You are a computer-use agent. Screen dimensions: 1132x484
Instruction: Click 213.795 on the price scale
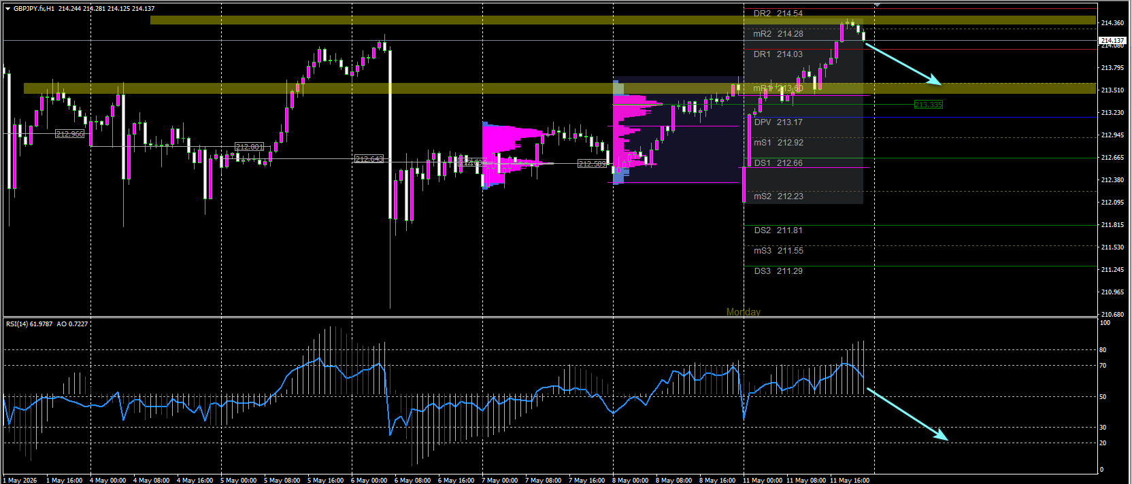tap(1112, 68)
